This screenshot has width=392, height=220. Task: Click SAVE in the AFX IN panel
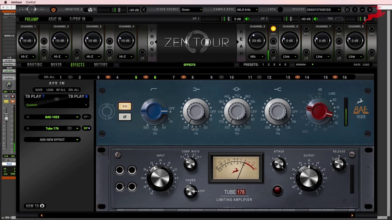39,90
